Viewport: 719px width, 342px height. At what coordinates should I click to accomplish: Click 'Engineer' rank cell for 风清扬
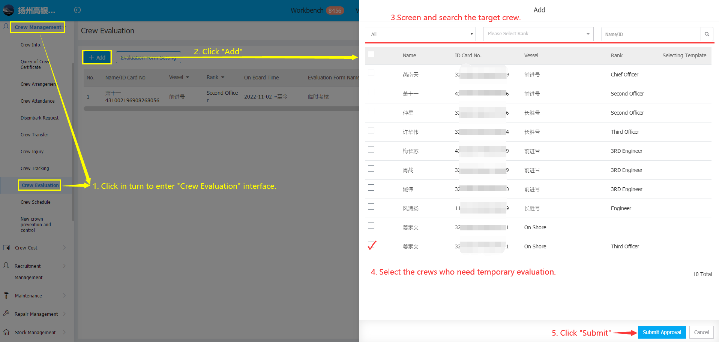click(621, 208)
